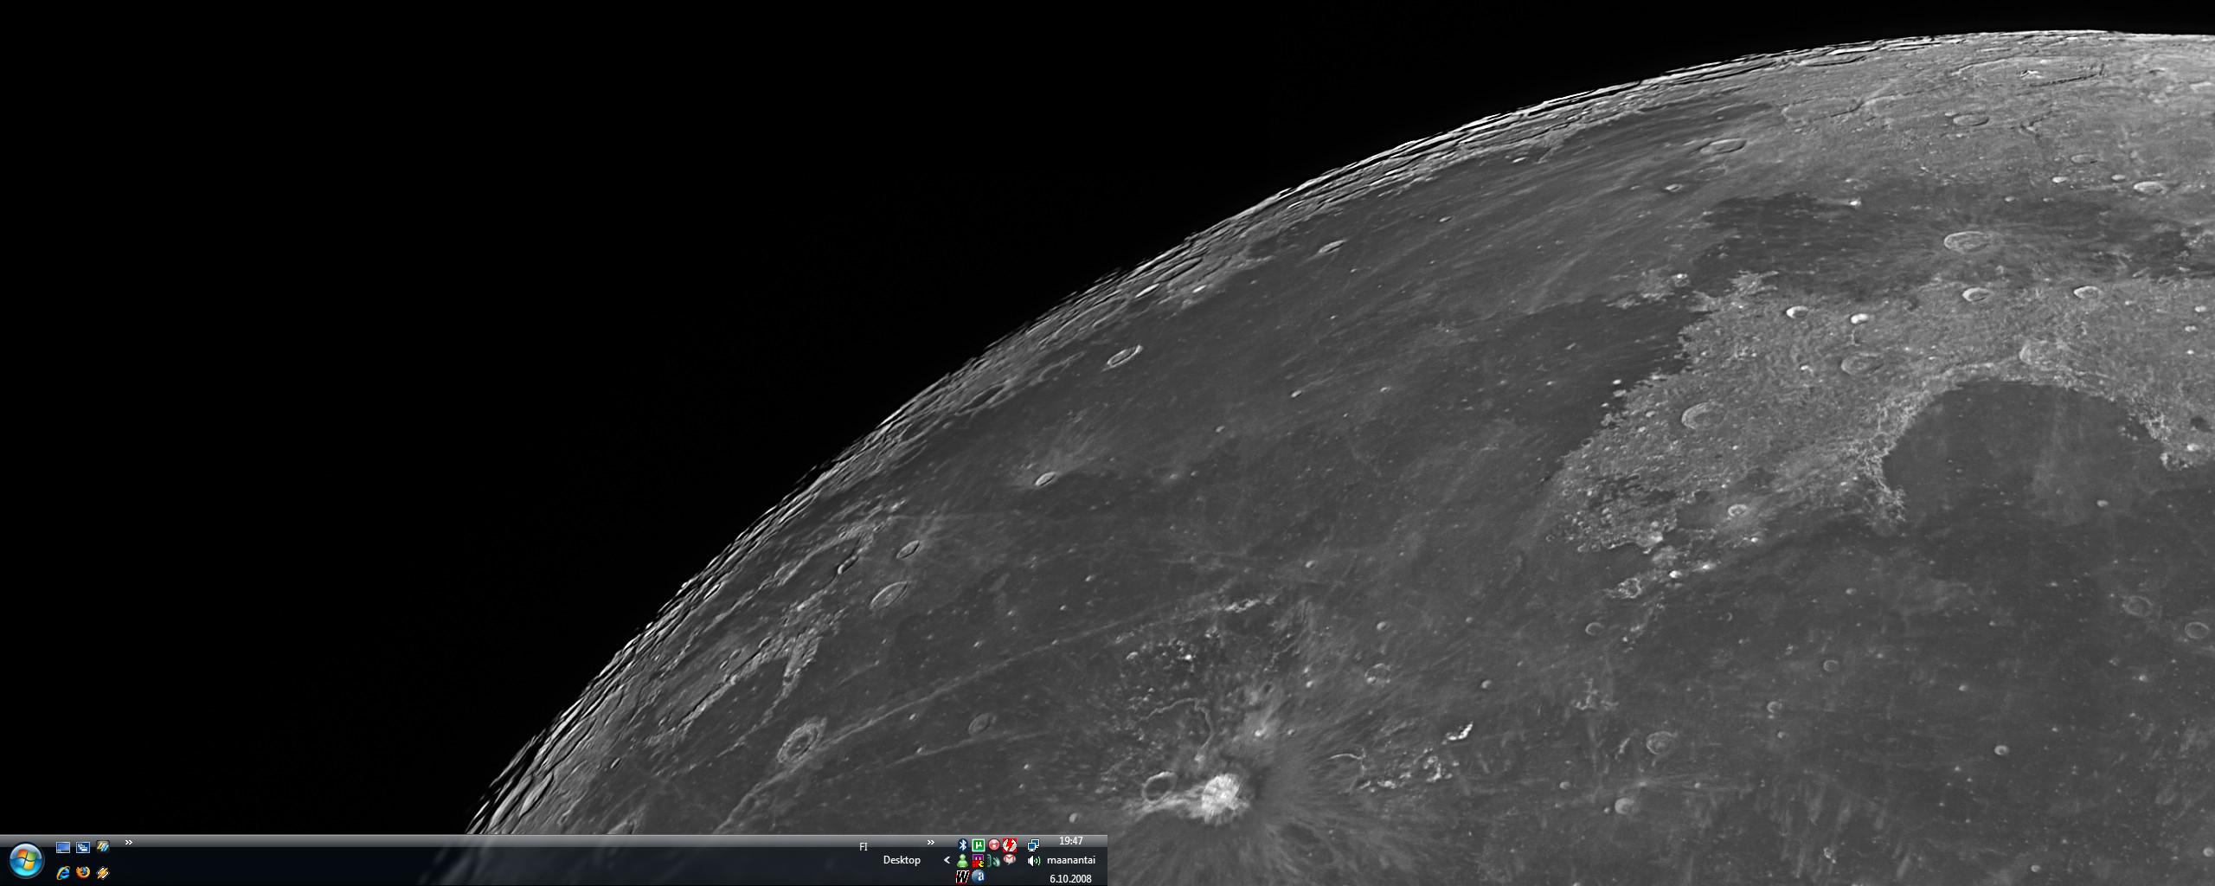2215x886 pixels.
Task: Click the blue 'a' tray icon
Action: (x=979, y=876)
